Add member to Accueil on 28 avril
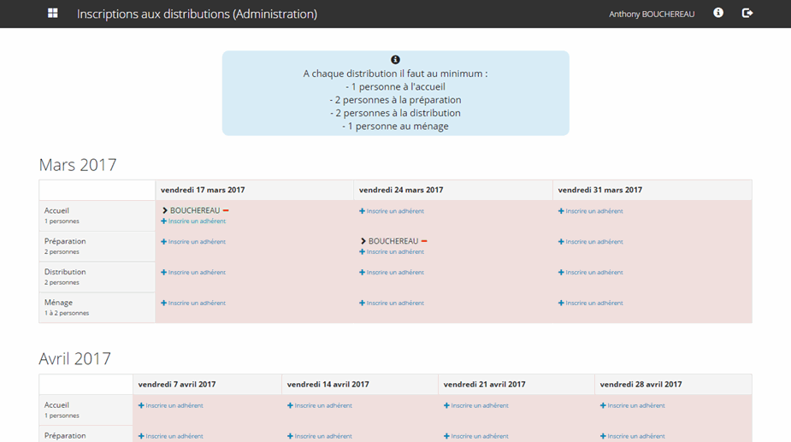Image resolution: width=791 pixels, height=442 pixels. coord(635,406)
